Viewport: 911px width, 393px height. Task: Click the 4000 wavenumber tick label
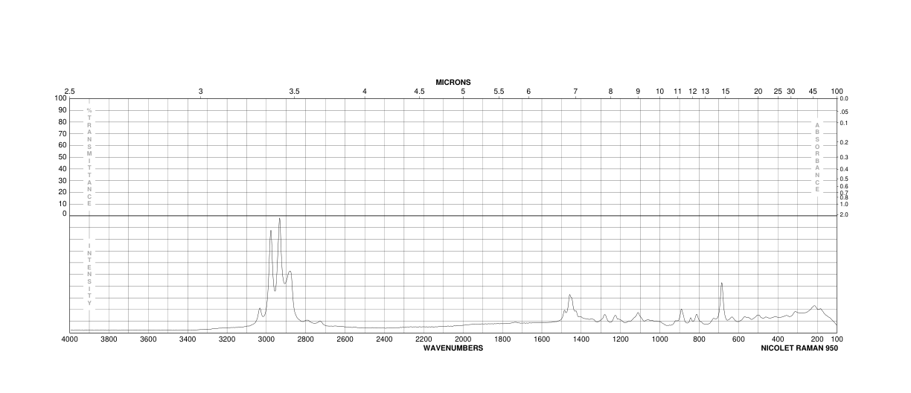coord(70,339)
